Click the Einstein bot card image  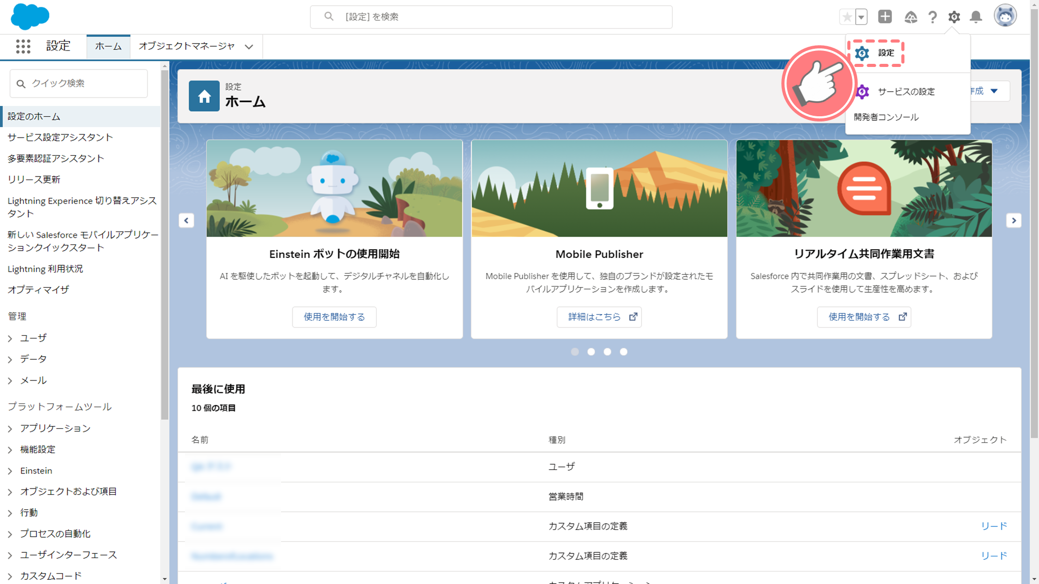coord(334,188)
